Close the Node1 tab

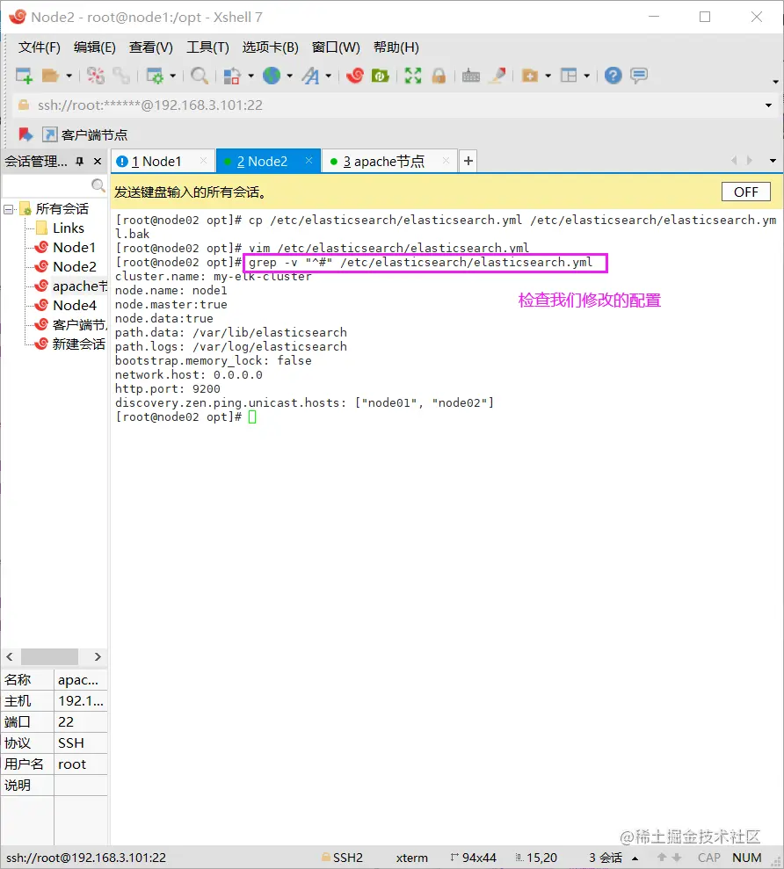[204, 161]
